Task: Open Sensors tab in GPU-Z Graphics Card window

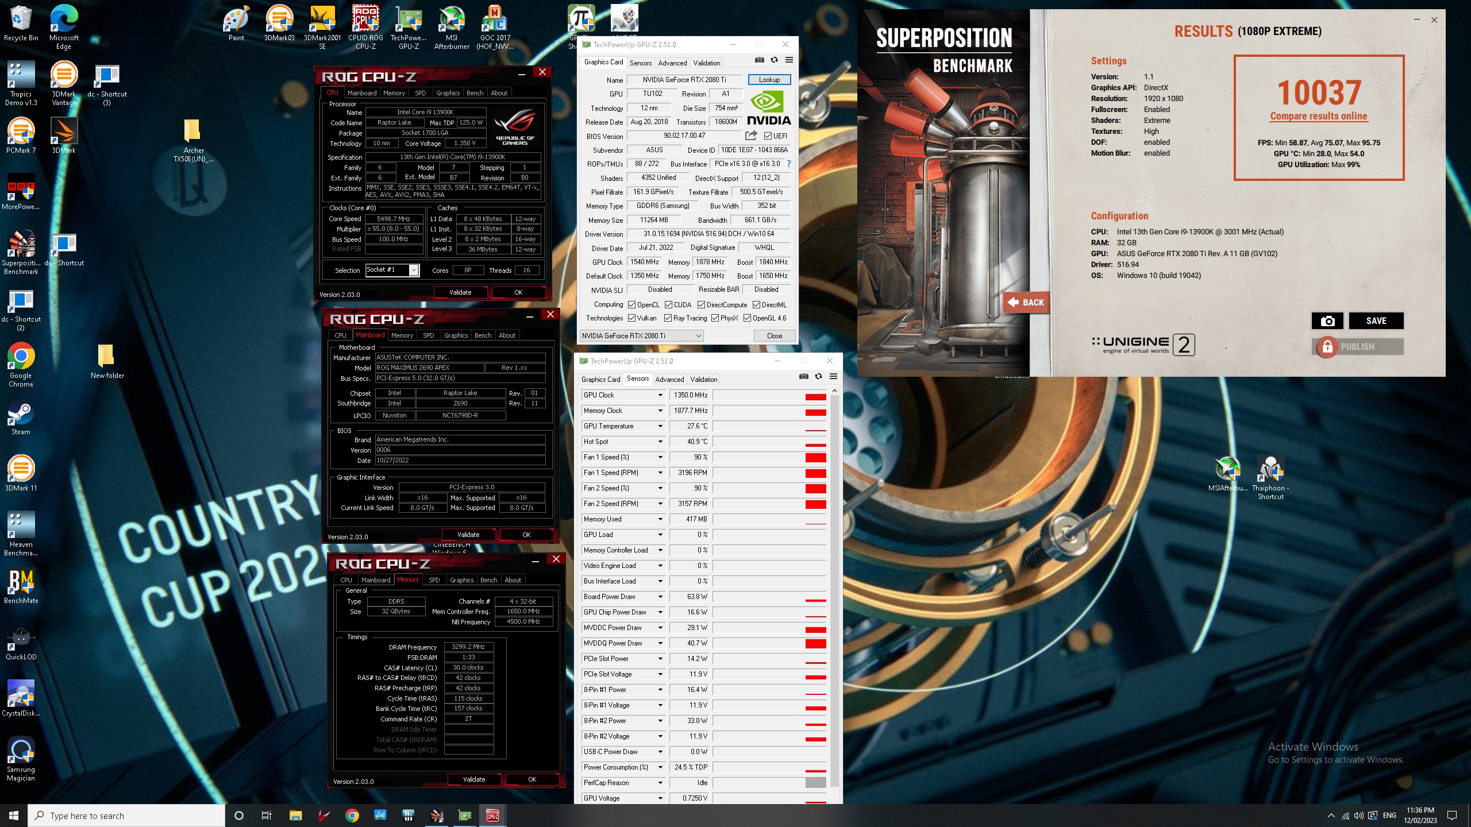Action: 641,63
